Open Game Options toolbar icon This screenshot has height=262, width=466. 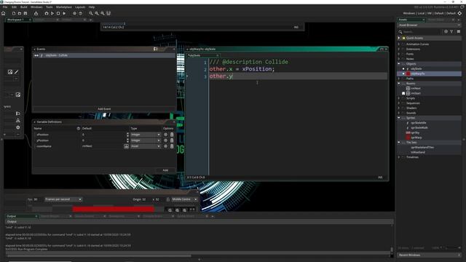coord(74,13)
